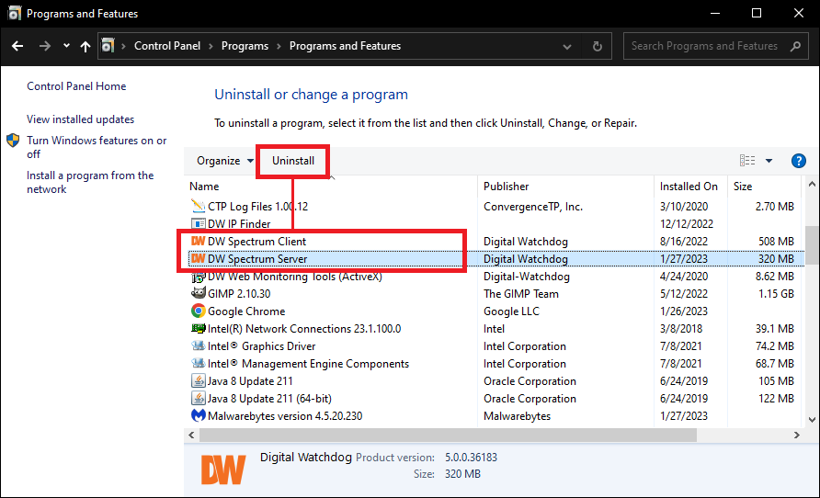Image resolution: width=820 pixels, height=498 pixels.
Task: Expand the recent locations chevron
Action: pos(66,46)
